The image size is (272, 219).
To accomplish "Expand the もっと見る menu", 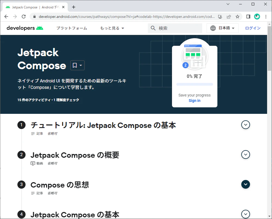I will tap(112, 28).
